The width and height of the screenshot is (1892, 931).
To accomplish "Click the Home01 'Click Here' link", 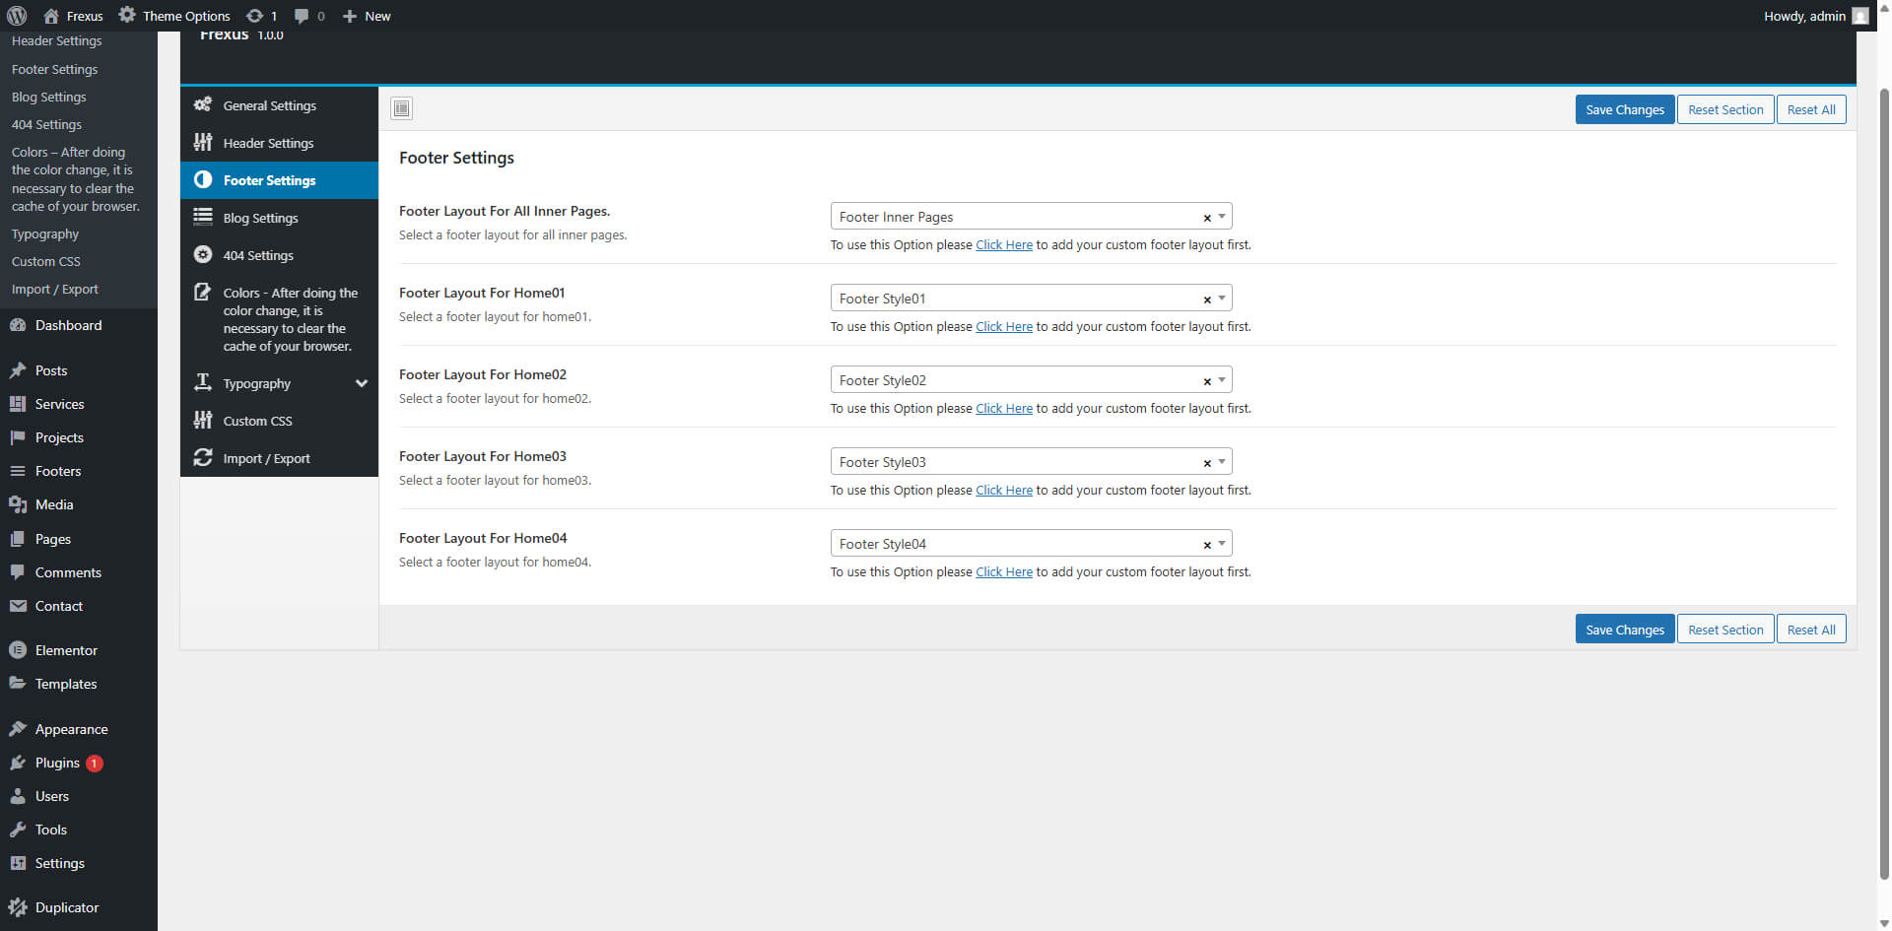I will click(x=1003, y=327).
